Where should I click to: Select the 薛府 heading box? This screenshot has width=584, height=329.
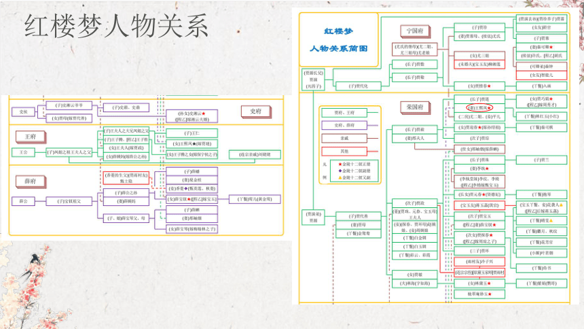point(30,181)
